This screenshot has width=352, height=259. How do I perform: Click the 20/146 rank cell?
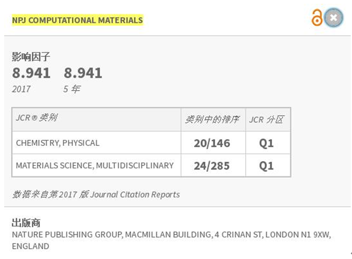(x=212, y=143)
